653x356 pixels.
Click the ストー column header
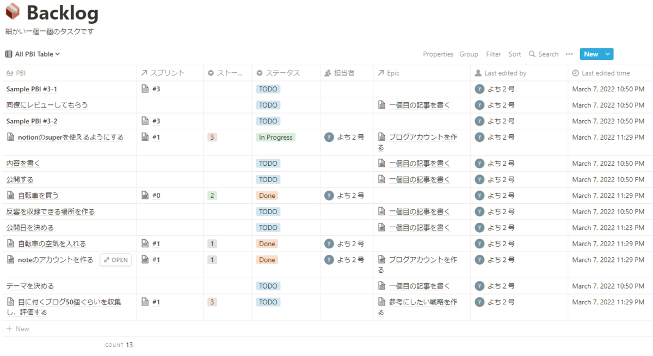pyautogui.click(x=227, y=73)
